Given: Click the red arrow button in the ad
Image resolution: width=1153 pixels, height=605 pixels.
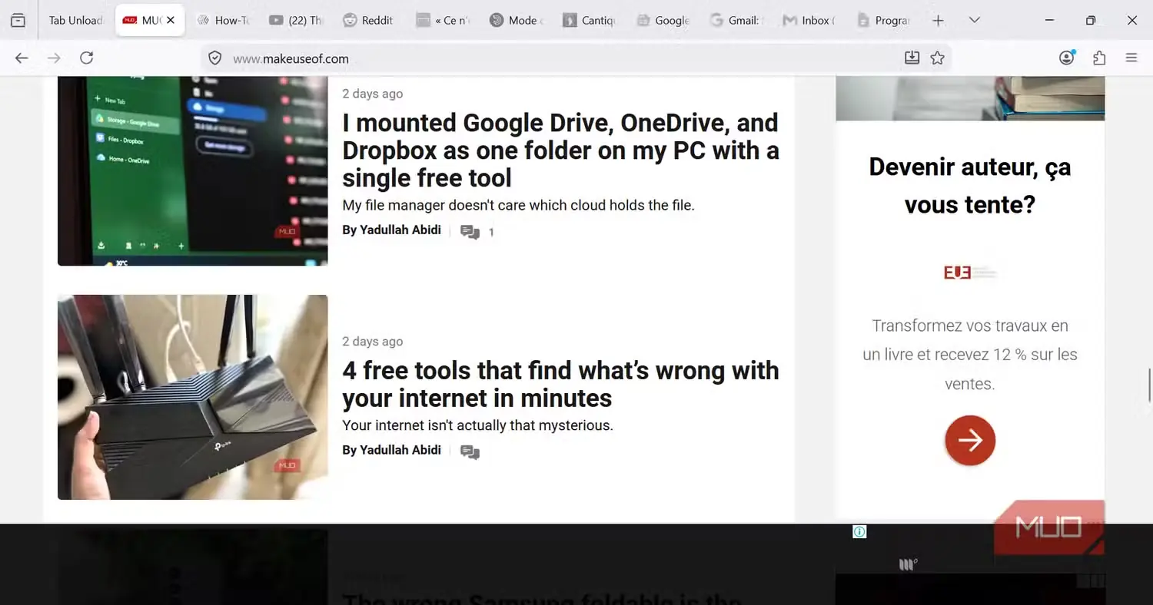Looking at the screenshot, I should pyautogui.click(x=970, y=441).
